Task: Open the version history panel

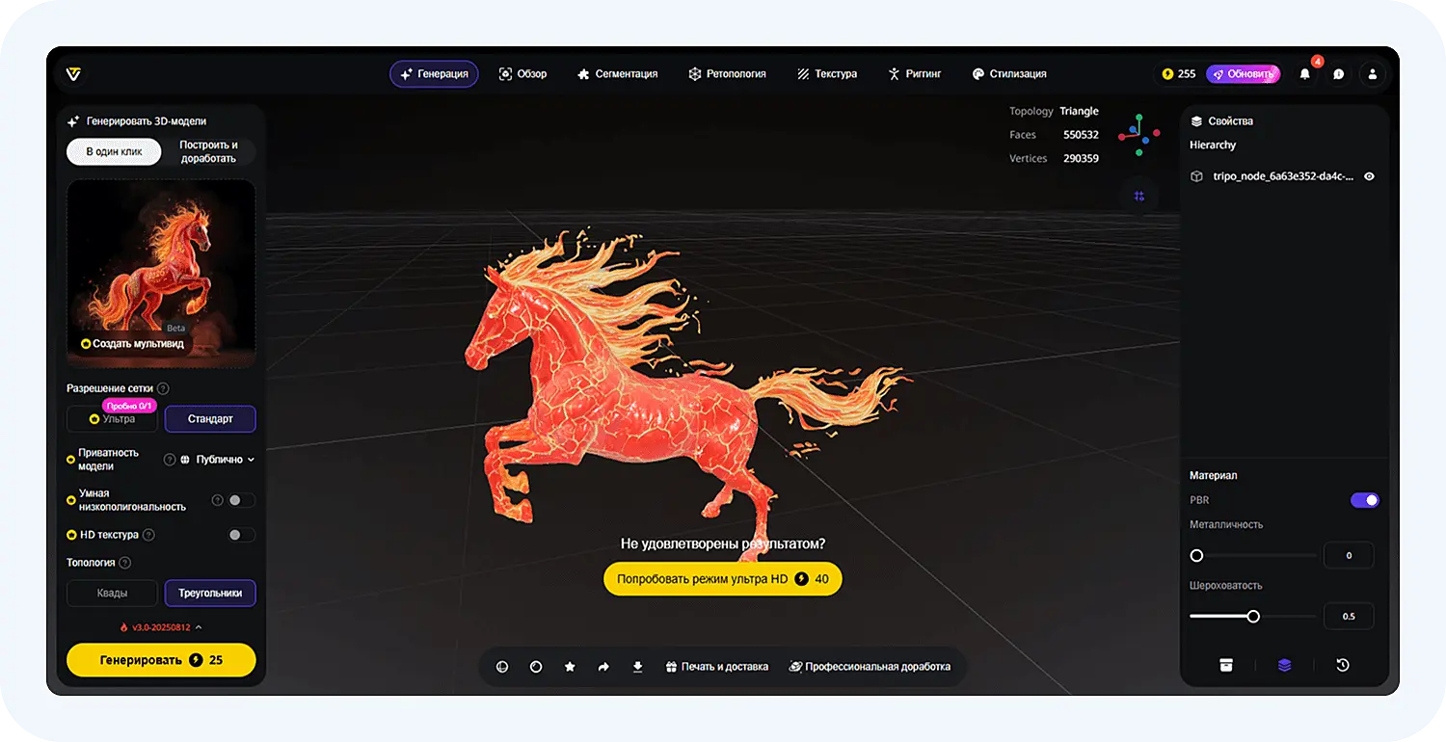Action: 1344,664
